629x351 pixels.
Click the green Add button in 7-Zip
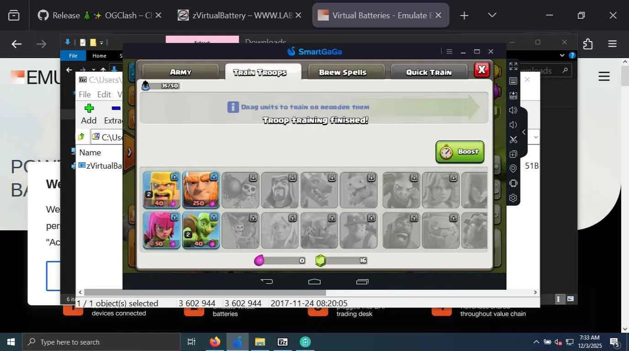click(x=89, y=114)
